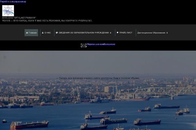
Task: Click the slogan text Успех — это наука
Action: (47, 21)
